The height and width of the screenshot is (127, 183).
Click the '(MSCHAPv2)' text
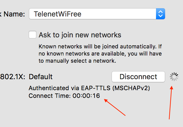(131, 88)
